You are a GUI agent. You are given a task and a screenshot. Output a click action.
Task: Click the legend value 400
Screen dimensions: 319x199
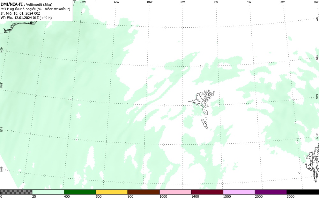67,196
